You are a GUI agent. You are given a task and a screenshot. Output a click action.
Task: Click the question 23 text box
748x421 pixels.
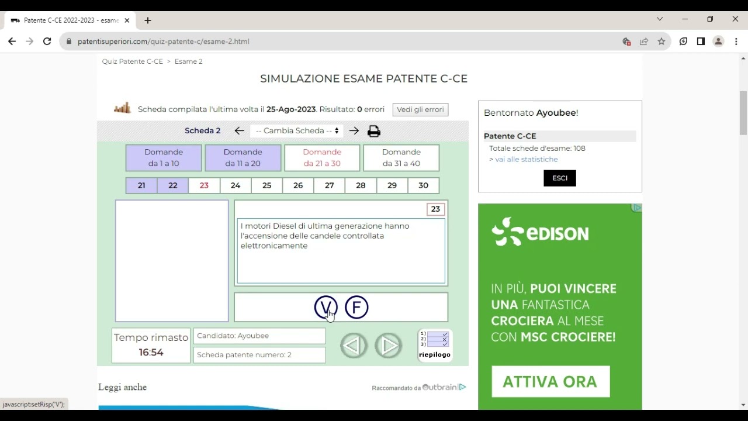341,251
